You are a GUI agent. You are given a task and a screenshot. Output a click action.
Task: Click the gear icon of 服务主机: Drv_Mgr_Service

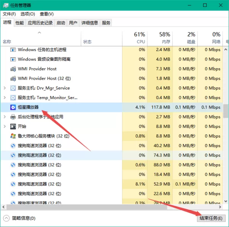(x=13, y=88)
